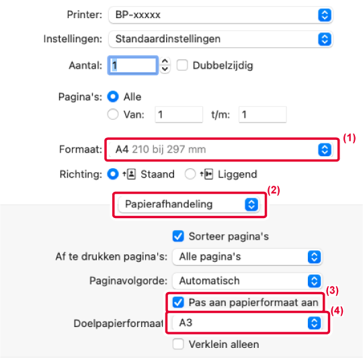
Task: Uncheck Sorteer pagina's checkbox
Action: coord(178,236)
